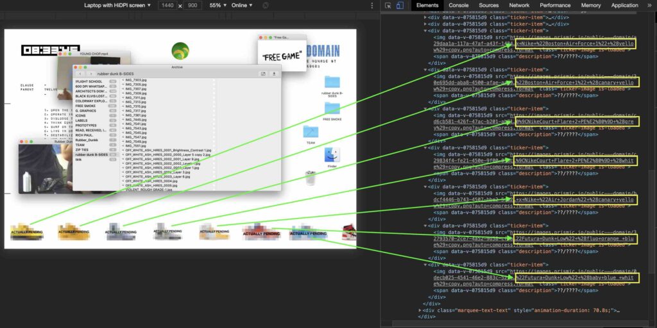Image resolution: width=657 pixels, height=328 pixels.
Task: Click the unblurred red sneaker at ticker end
Action: [350, 232]
